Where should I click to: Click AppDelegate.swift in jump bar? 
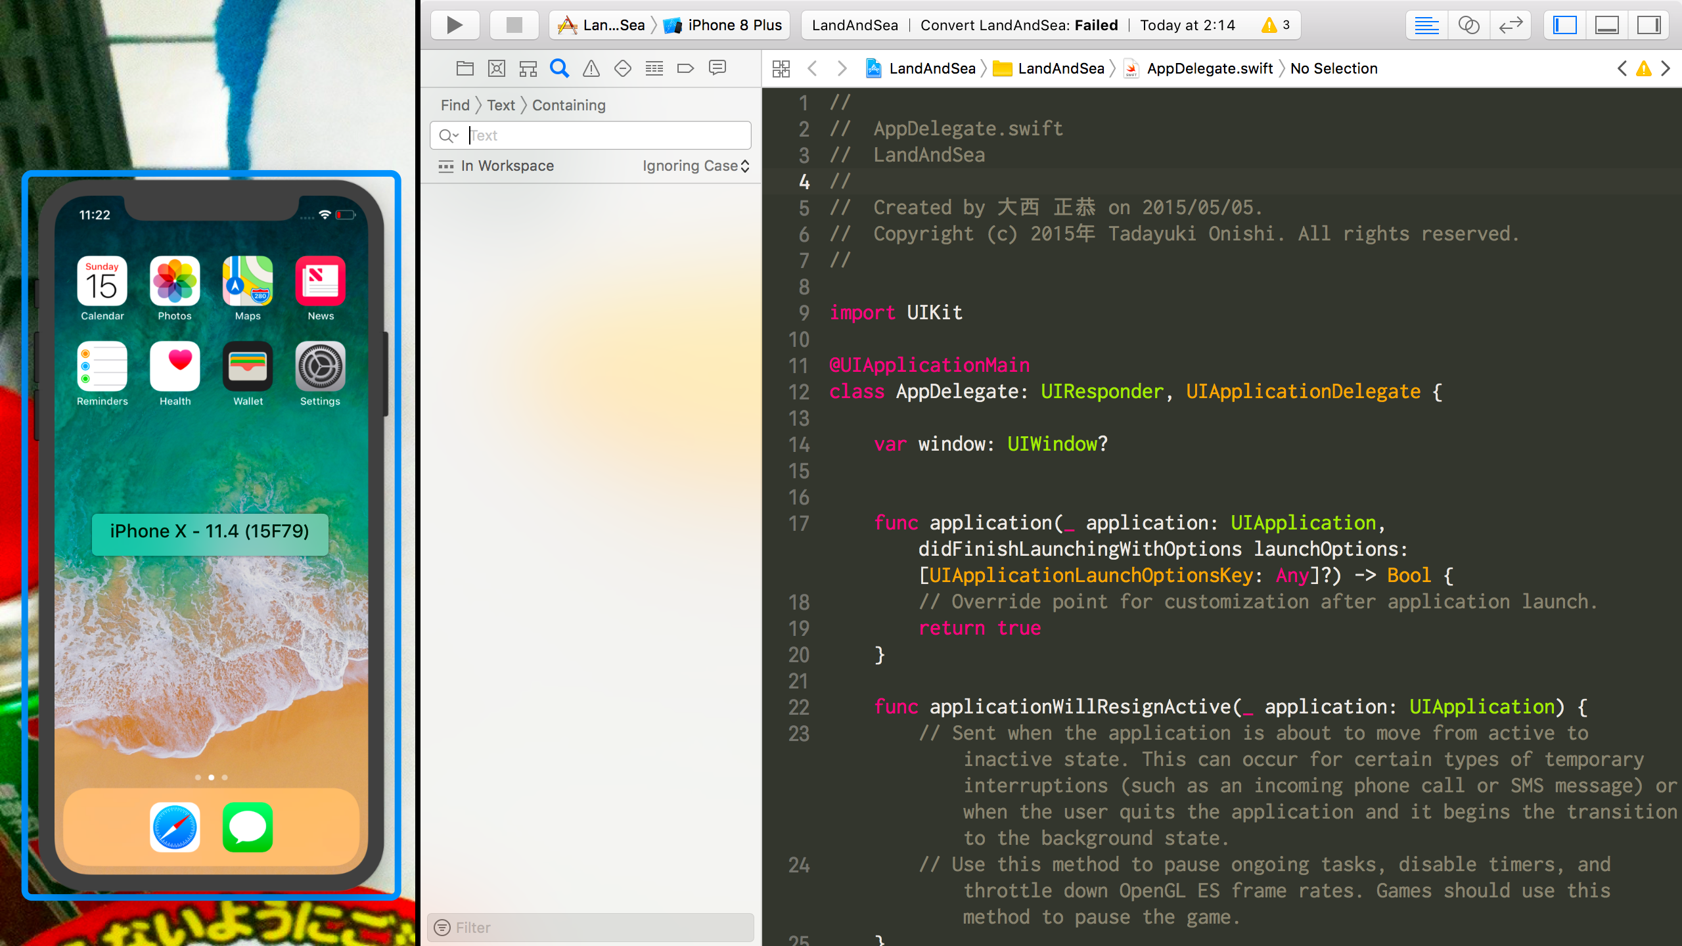click(x=1198, y=68)
